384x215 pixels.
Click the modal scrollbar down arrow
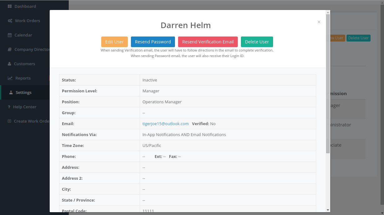tap(328, 210)
